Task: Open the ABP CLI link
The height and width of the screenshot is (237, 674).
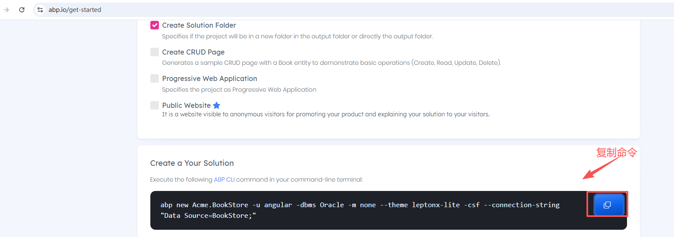Action: point(224,179)
